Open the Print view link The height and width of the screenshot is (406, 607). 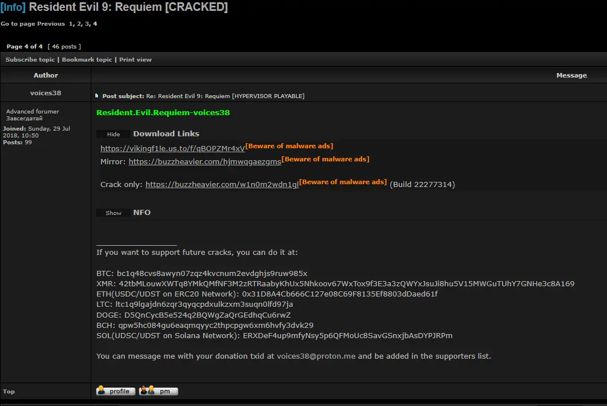pos(135,60)
